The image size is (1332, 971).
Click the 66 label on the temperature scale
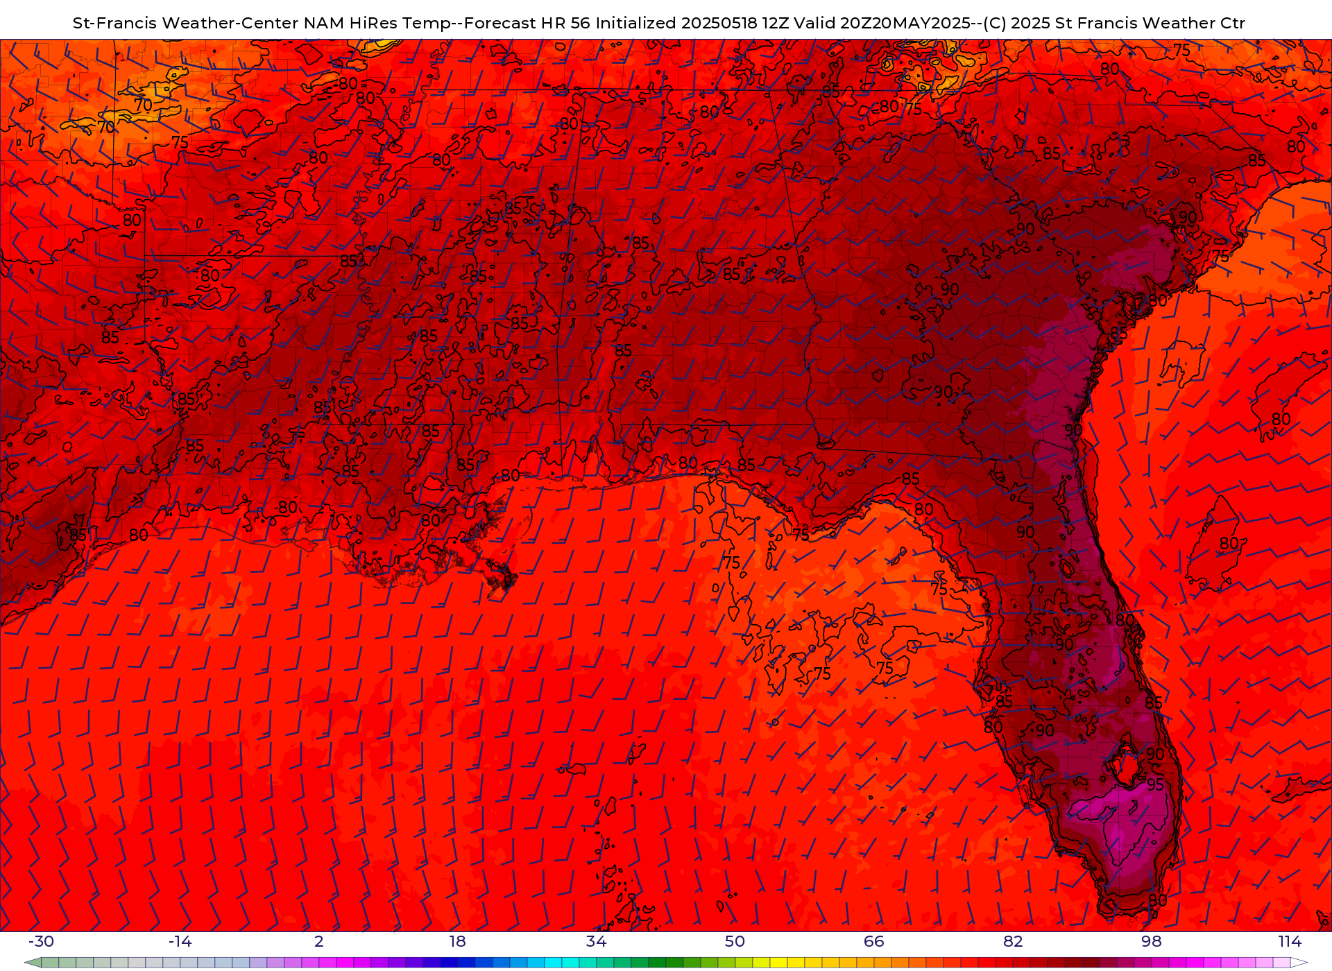(x=874, y=941)
